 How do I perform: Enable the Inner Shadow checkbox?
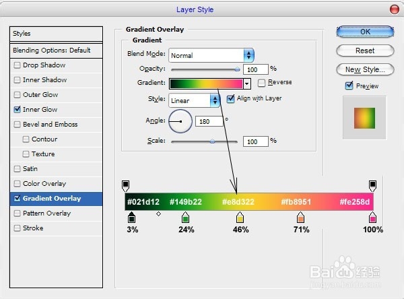coord(17,80)
